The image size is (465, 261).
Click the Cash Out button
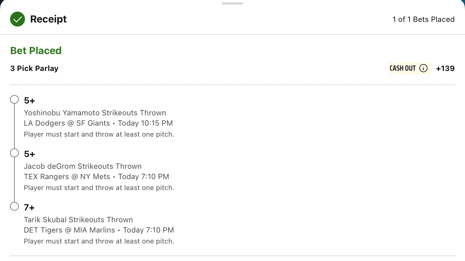[x=409, y=68]
